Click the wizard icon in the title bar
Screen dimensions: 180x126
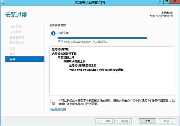pos(3,2)
